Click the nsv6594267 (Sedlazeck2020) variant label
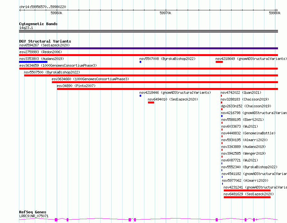This screenshot has height=223, width=287. point(45,45)
